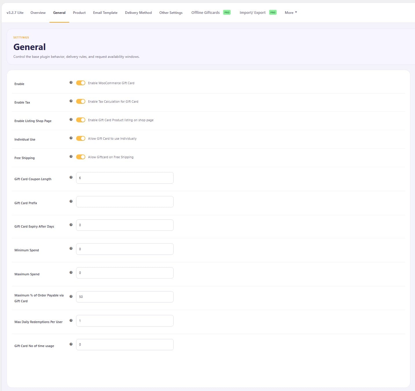Click help icon for Gift Card Expiry After Days
This screenshot has width=415, height=391.
pyautogui.click(x=71, y=225)
